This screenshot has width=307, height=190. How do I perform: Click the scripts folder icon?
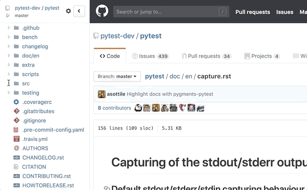16,74
